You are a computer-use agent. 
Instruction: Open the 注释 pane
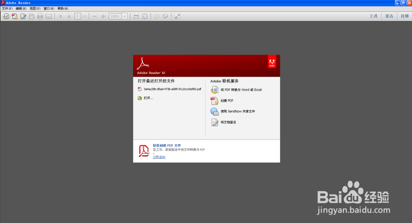coord(405,16)
